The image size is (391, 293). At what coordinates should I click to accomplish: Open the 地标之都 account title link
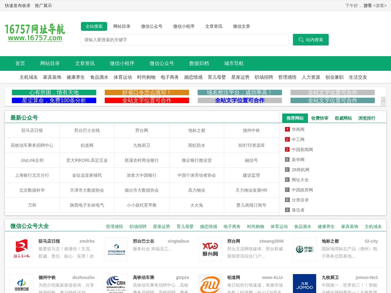(330, 241)
